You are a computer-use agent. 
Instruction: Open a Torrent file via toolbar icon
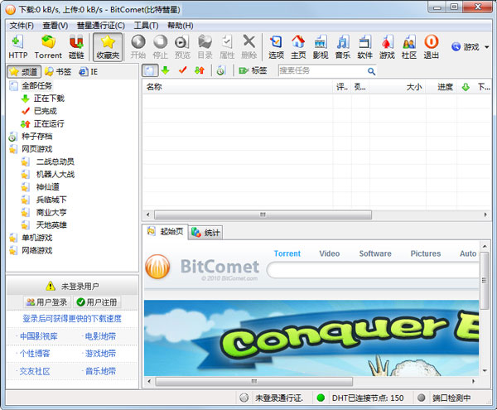48,46
